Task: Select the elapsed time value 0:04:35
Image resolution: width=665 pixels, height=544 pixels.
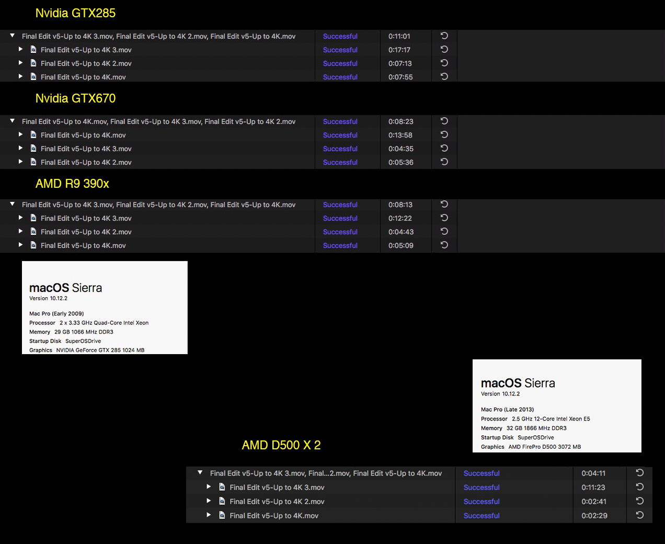Action: click(401, 149)
